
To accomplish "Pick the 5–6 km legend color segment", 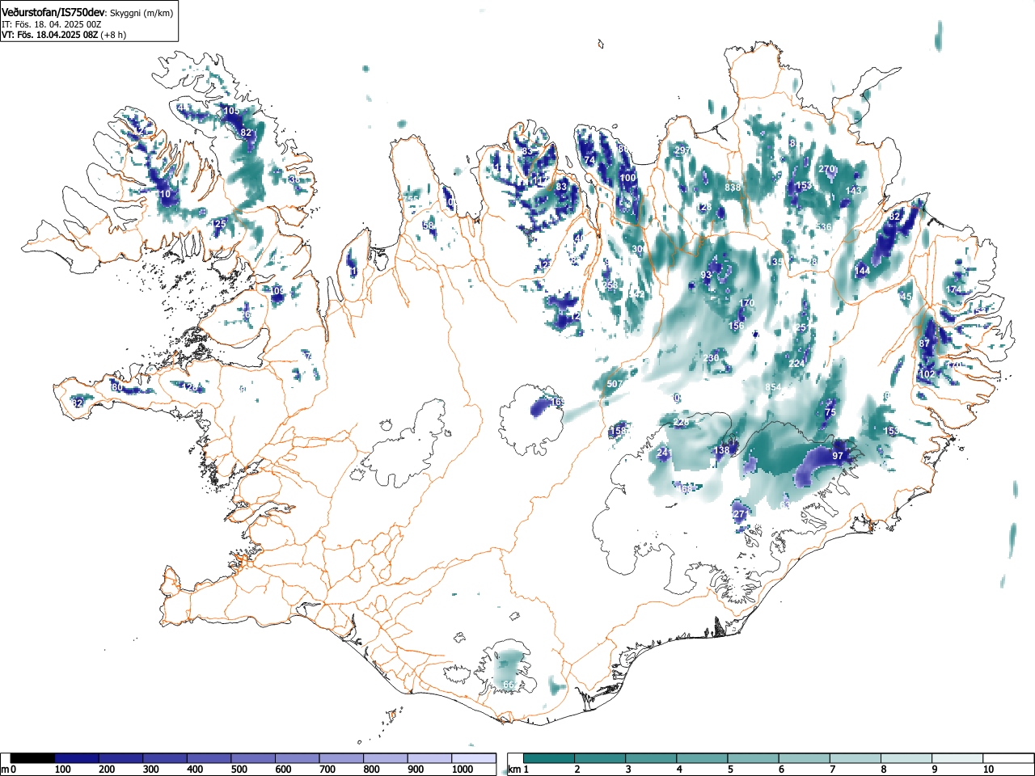I will [754, 758].
